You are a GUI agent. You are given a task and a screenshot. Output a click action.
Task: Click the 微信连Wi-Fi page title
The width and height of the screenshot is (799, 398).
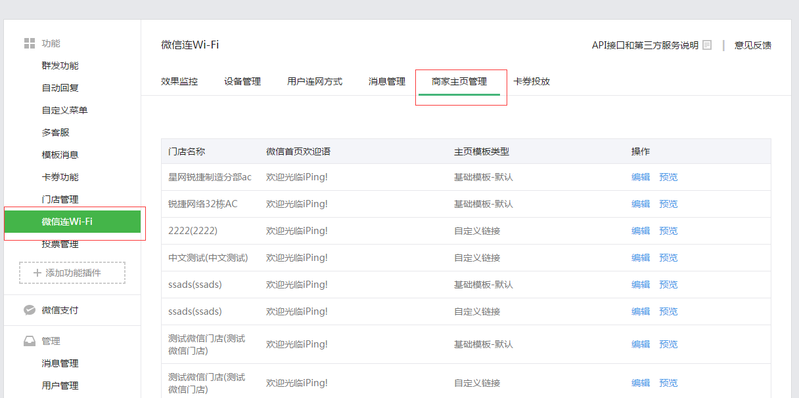coord(190,45)
